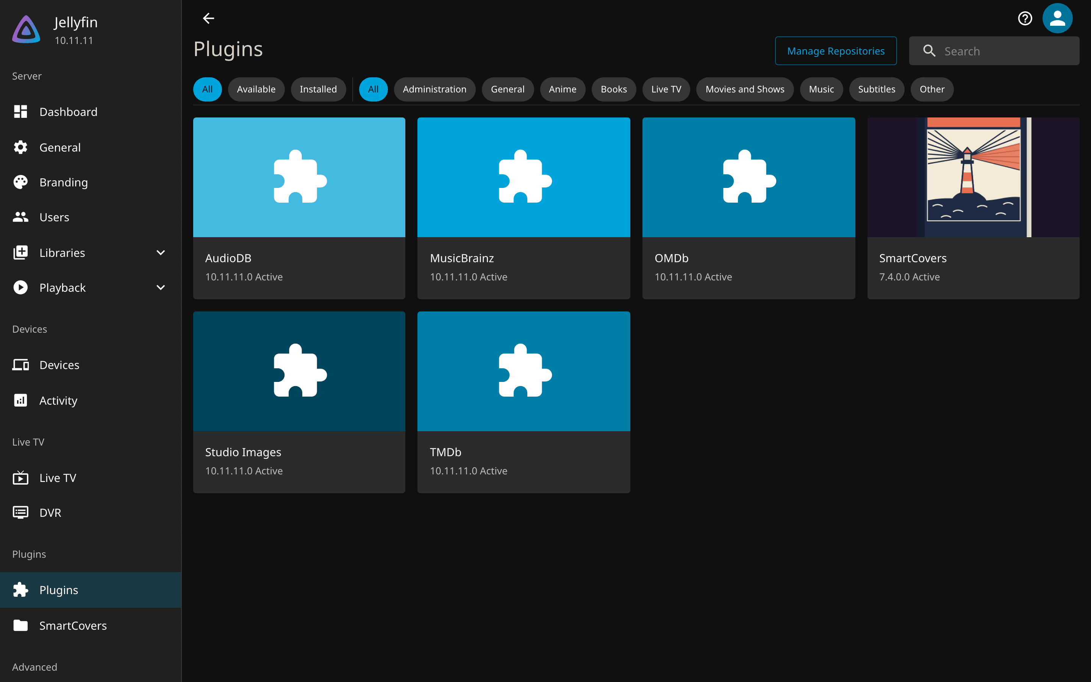Focus the plugin Search field
The image size is (1091, 682).
[994, 51]
